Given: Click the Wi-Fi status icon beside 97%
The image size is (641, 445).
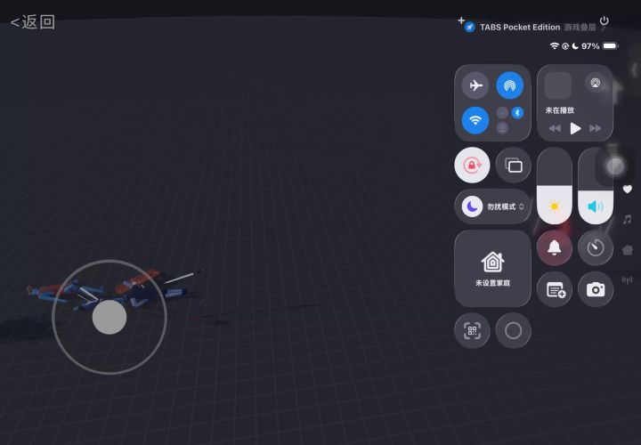Looking at the screenshot, I should point(555,45).
